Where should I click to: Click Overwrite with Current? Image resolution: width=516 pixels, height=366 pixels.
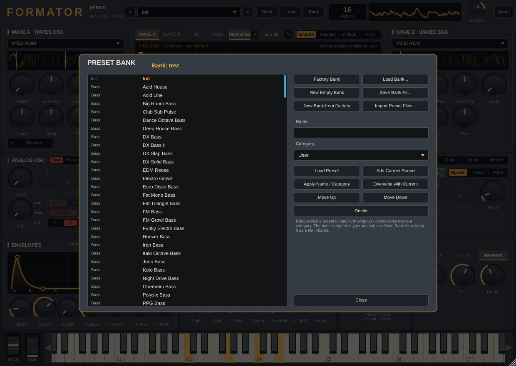click(x=395, y=184)
